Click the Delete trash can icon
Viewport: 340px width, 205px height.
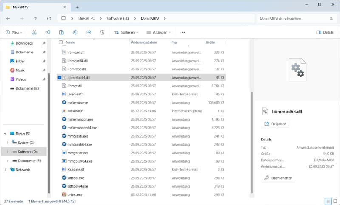[102, 32]
